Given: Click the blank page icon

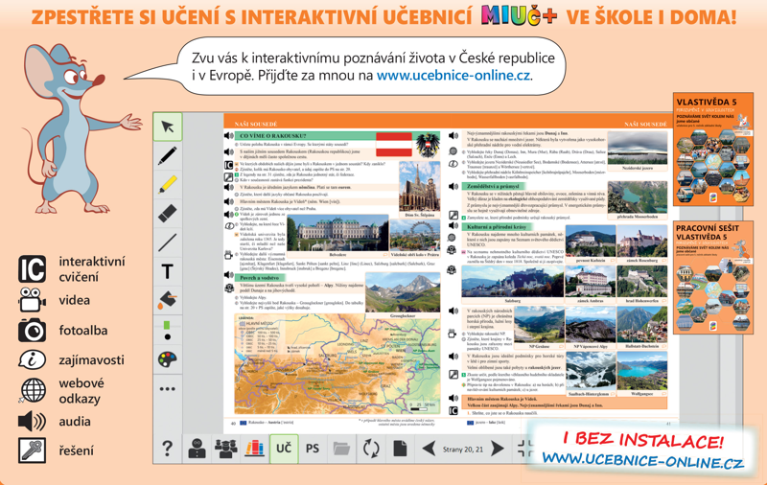Looking at the screenshot, I should point(400,449).
